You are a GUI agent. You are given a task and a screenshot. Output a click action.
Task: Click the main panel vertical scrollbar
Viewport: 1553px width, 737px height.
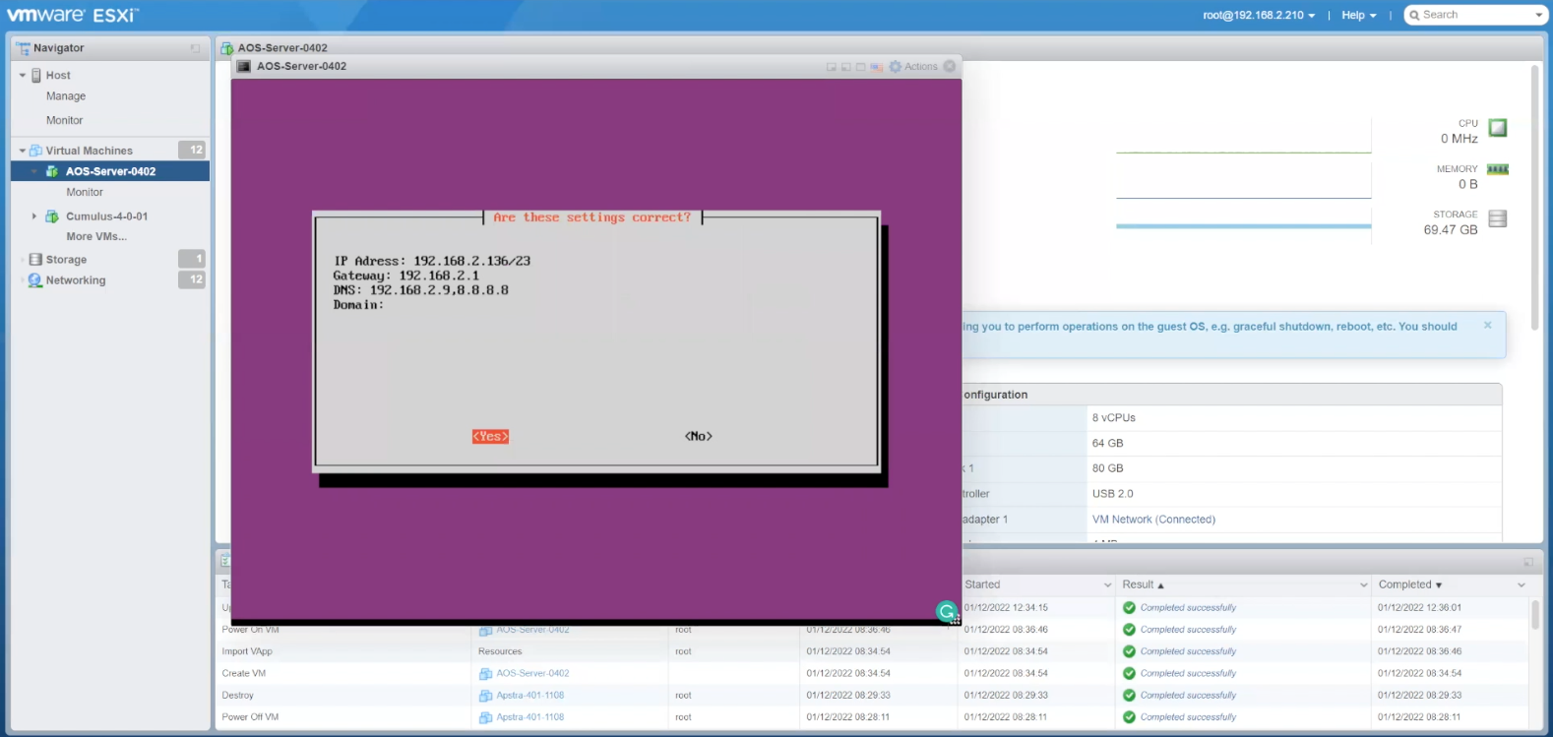pos(1534,197)
